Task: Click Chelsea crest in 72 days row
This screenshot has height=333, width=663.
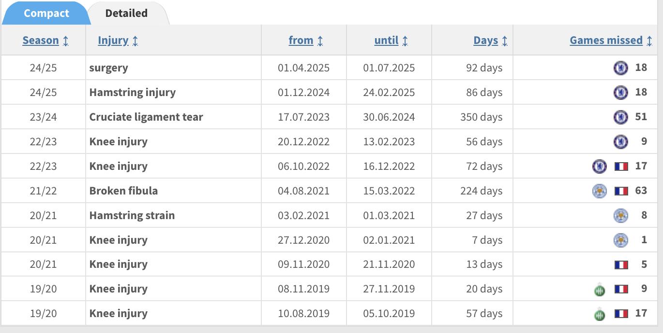Action: point(600,166)
